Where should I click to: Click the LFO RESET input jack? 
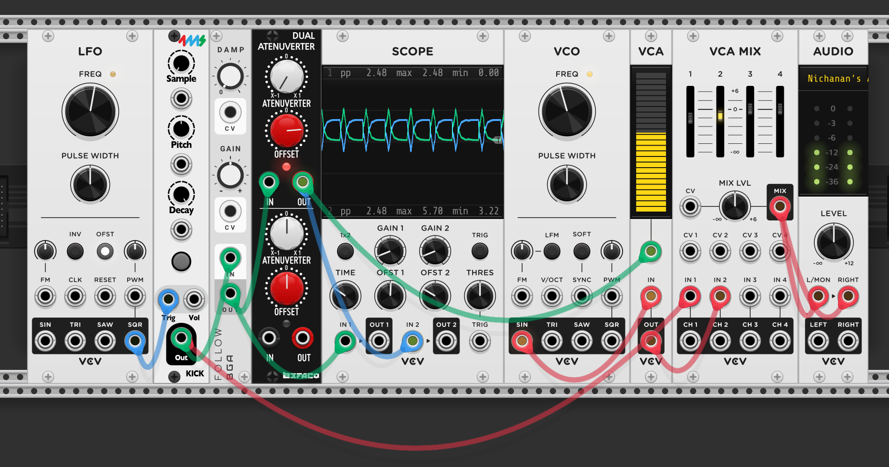click(105, 296)
